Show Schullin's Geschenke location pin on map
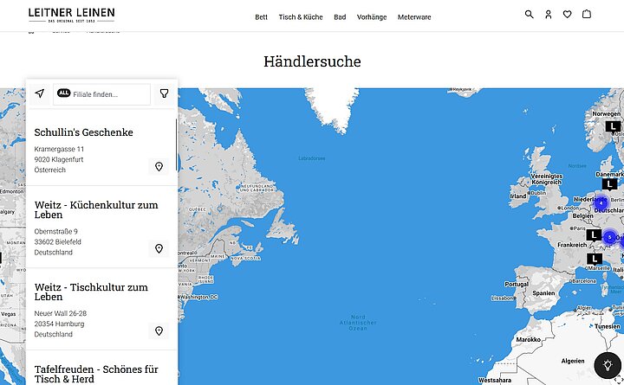 pyautogui.click(x=159, y=166)
